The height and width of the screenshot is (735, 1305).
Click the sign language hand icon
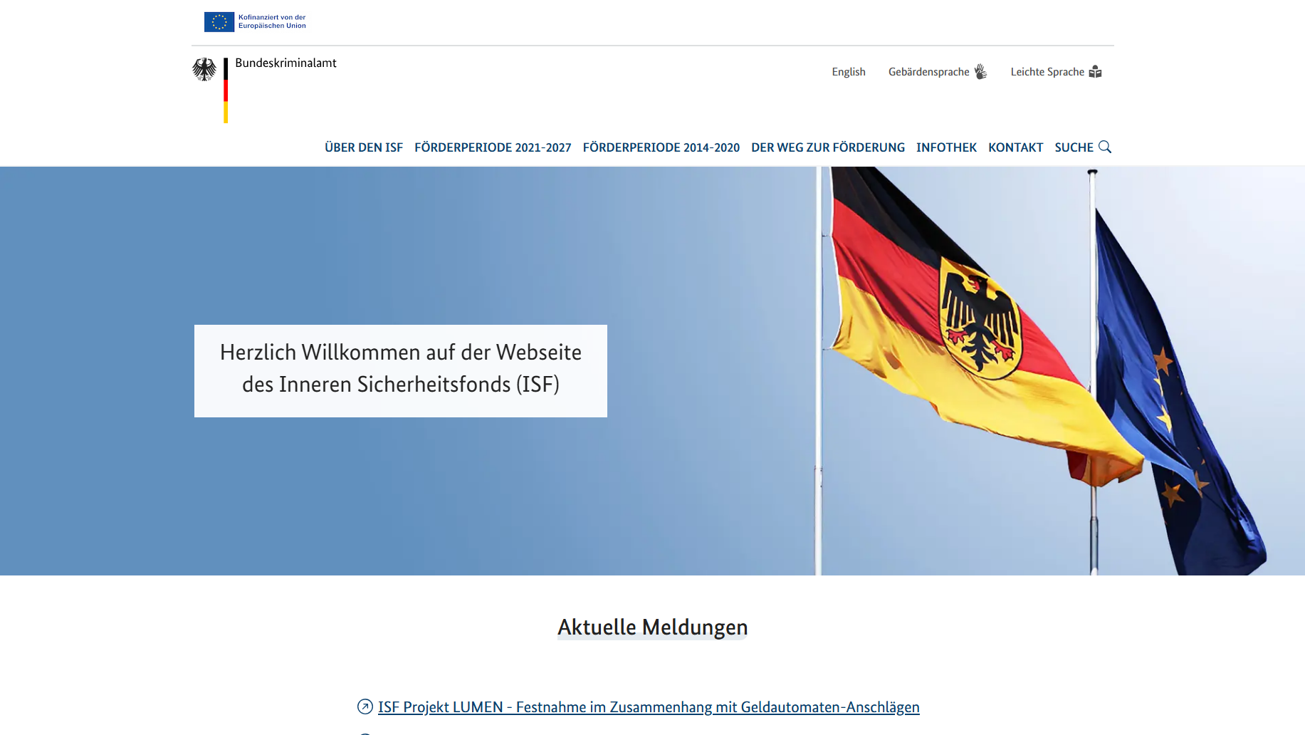click(980, 71)
